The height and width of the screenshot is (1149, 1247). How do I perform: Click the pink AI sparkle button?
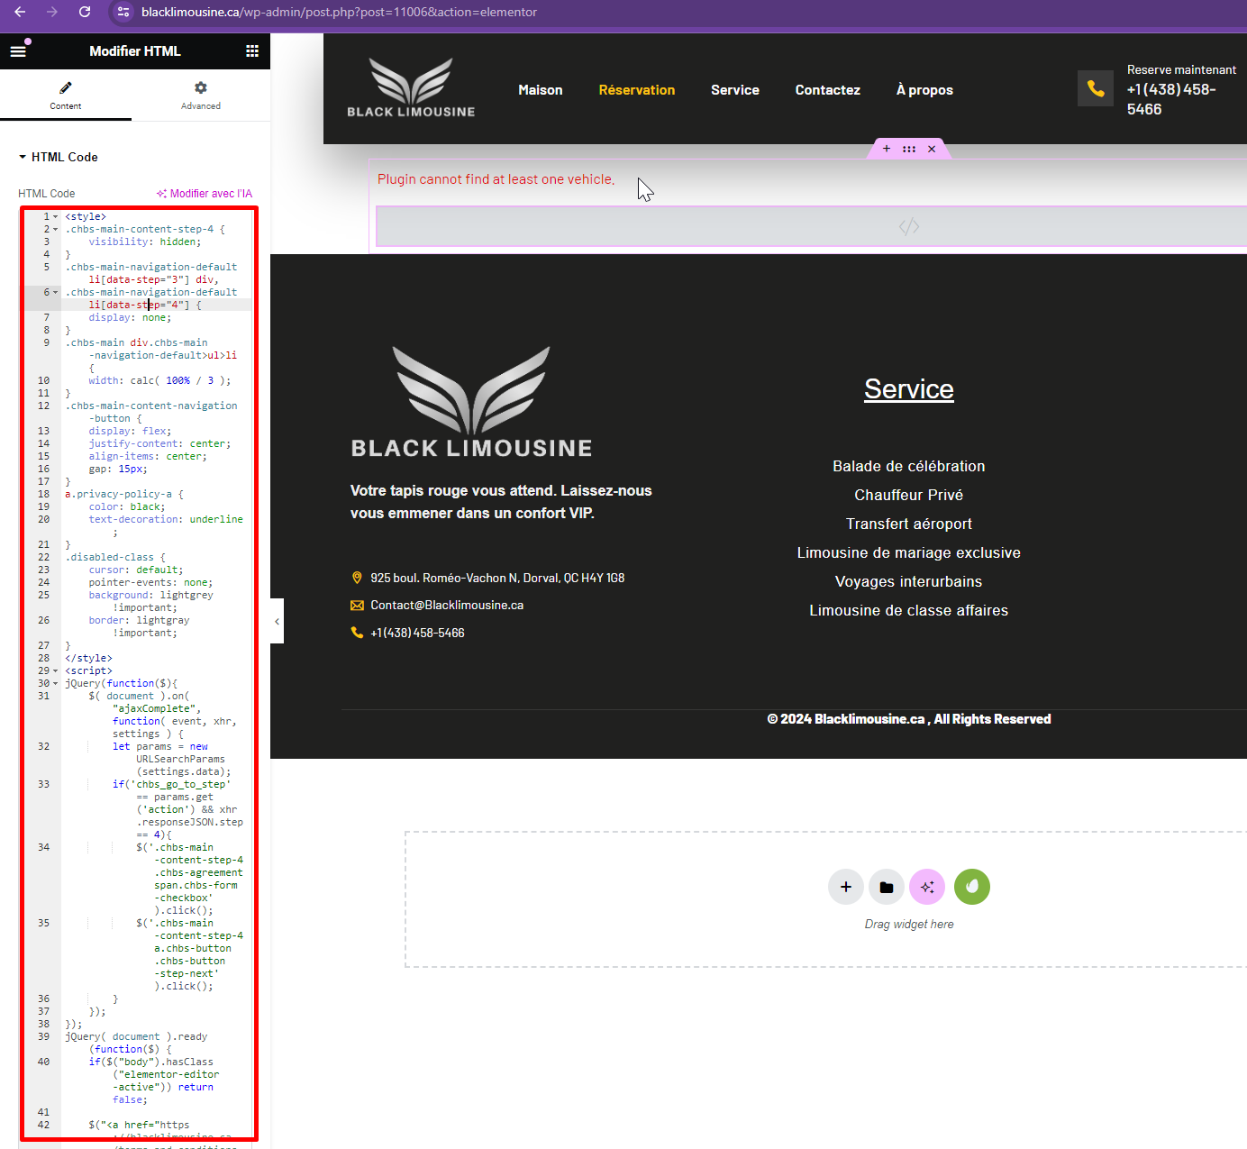(927, 887)
